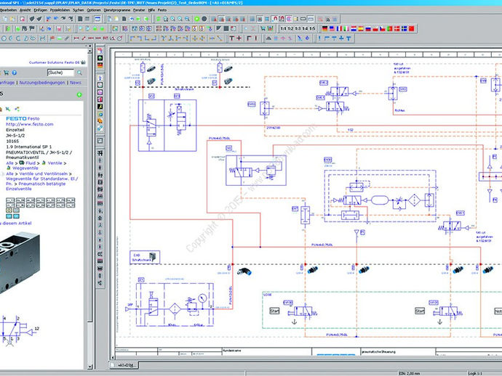Click the valve schematic symbol preview

tap(19, 331)
